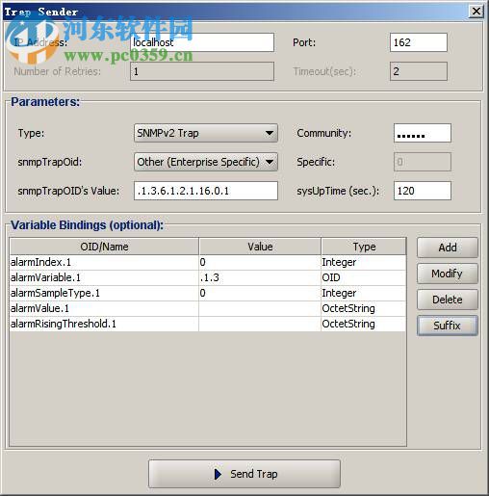Close the Trap Sender window
The image size is (489, 496).
(x=476, y=12)
